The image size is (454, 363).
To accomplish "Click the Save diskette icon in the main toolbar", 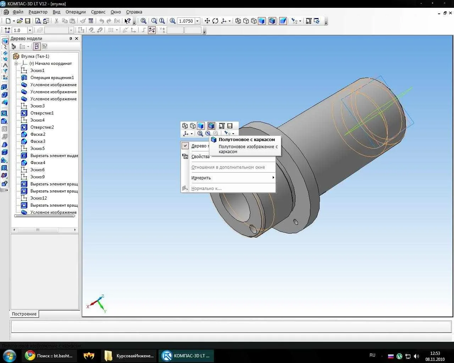I will (x=28, y=21).
